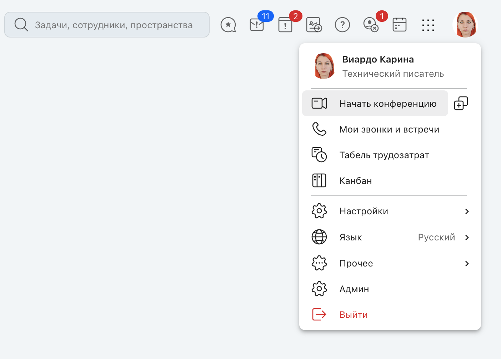This screenshot has width=501, height=359.
Task: Click the video camera conference icon
Action: pos(319,103)
